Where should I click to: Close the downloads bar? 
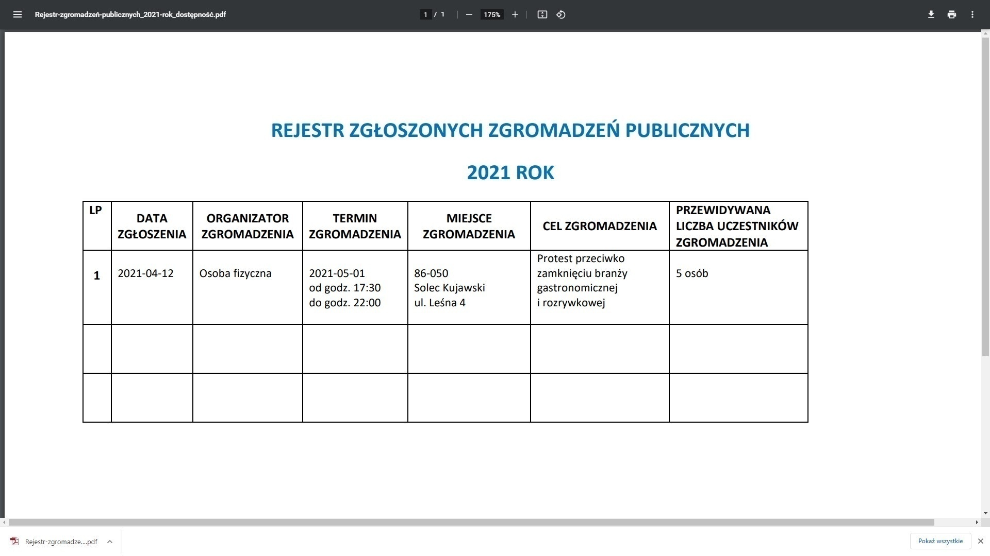pos(981,541)
